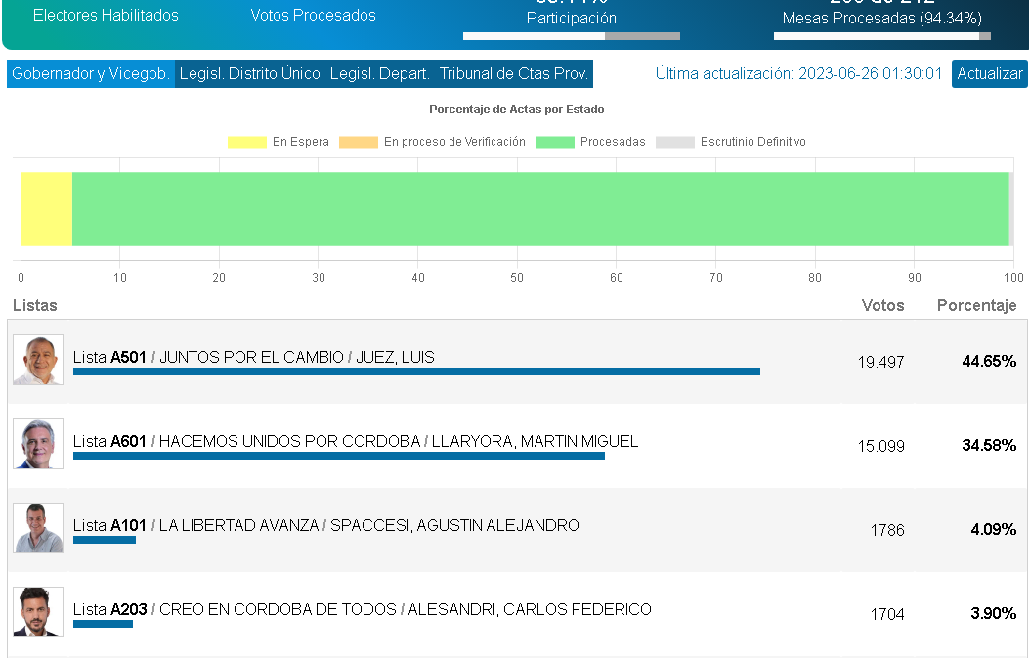Image resolution: width=1029 pixels, height=658 pixels.
Task: Click Agustin Spaccesi candidate photo
Action: (38, 528)
